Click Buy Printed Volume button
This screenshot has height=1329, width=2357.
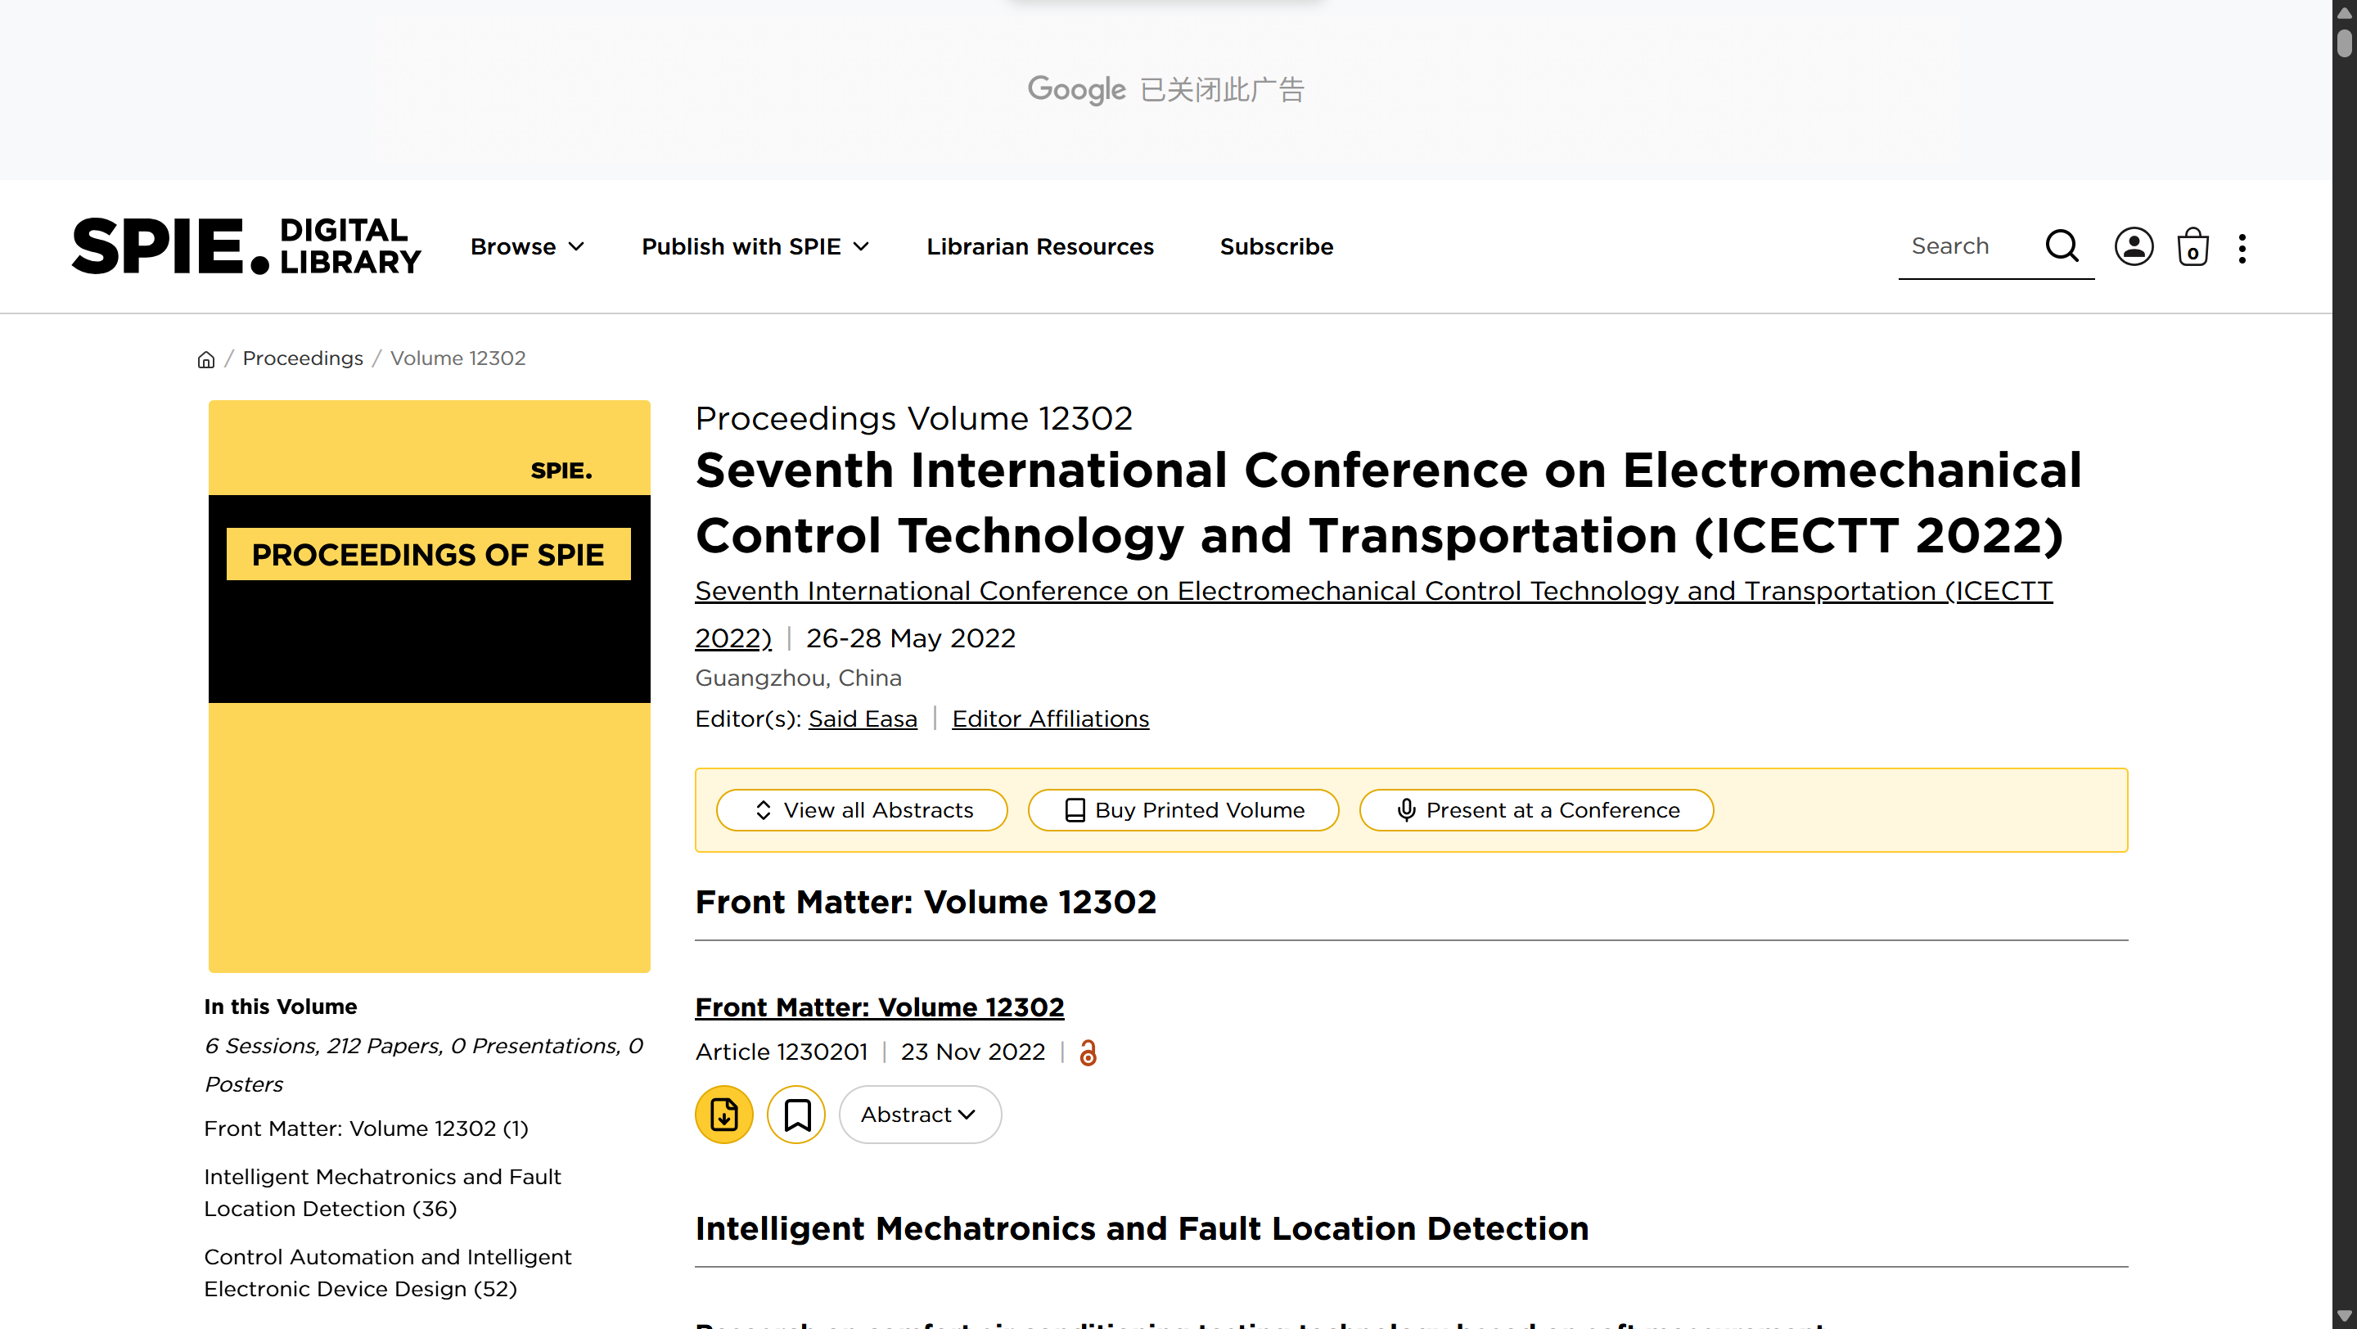click(x=1183, y=810)
